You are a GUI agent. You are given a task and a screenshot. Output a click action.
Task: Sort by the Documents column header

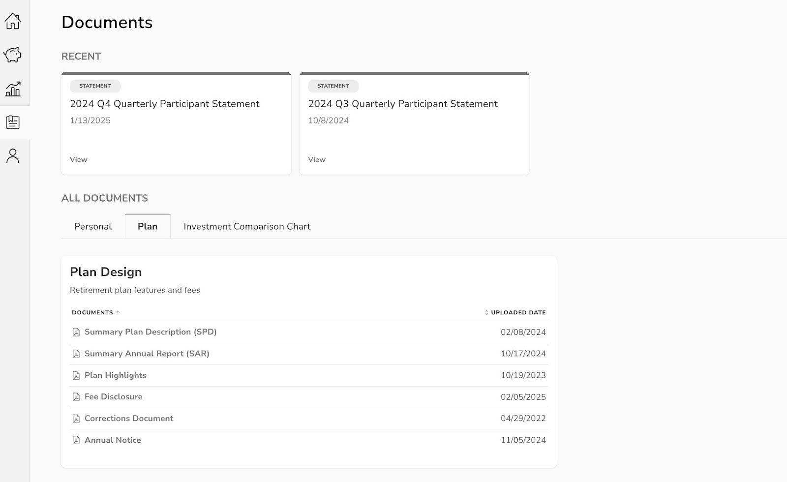pos(93,312)
